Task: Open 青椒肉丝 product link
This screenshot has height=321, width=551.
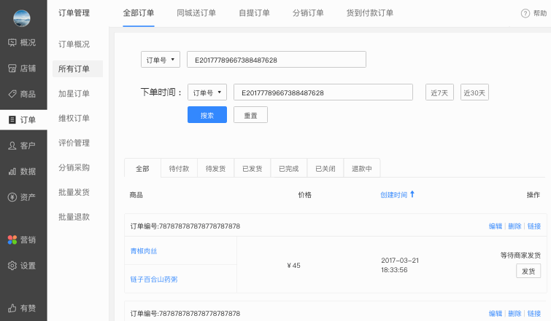Action: pyautogui.click(x=144, y=251)
